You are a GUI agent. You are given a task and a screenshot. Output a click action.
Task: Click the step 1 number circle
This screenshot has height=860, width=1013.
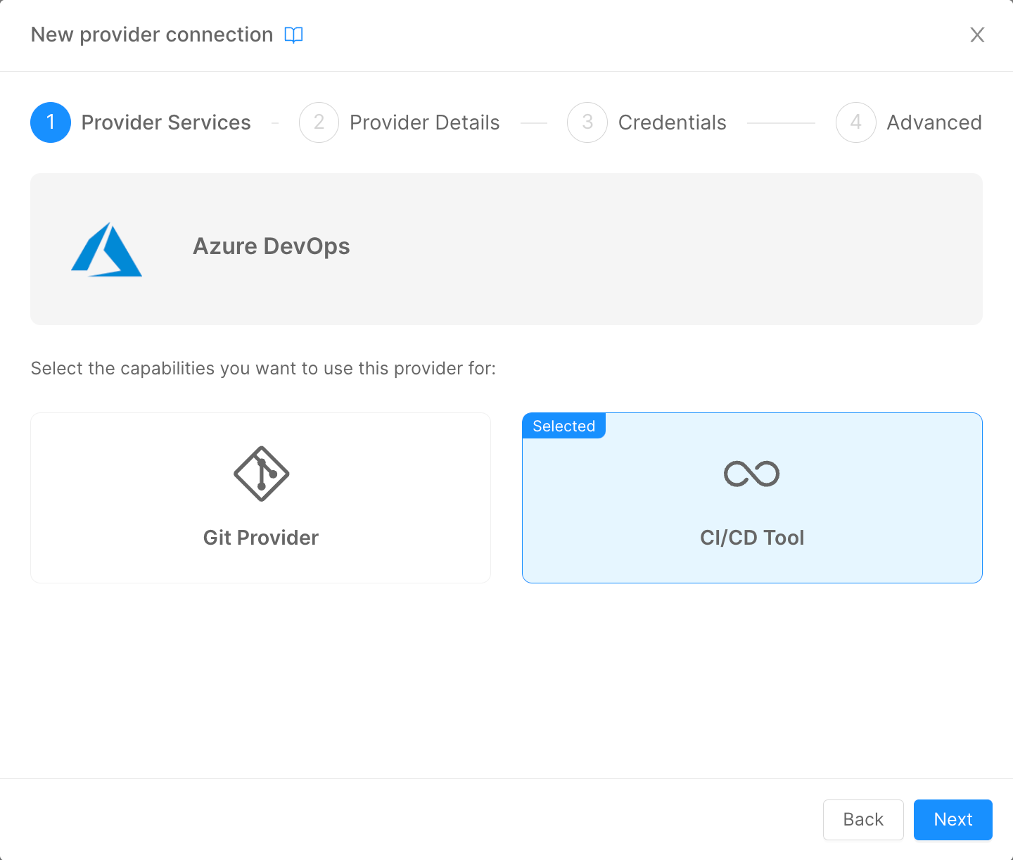click(51, 122)
